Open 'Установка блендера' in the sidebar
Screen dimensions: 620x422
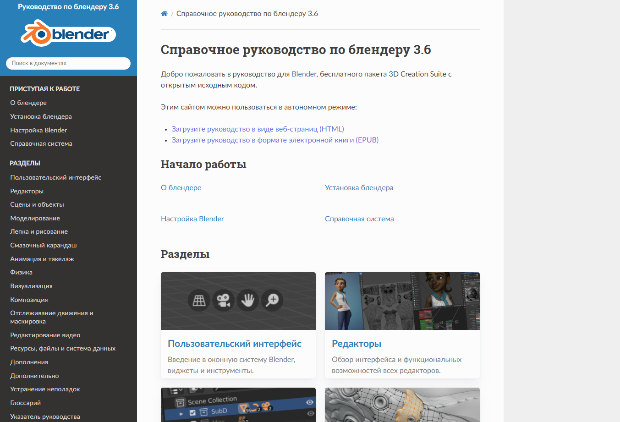click(x=41, y=116)
